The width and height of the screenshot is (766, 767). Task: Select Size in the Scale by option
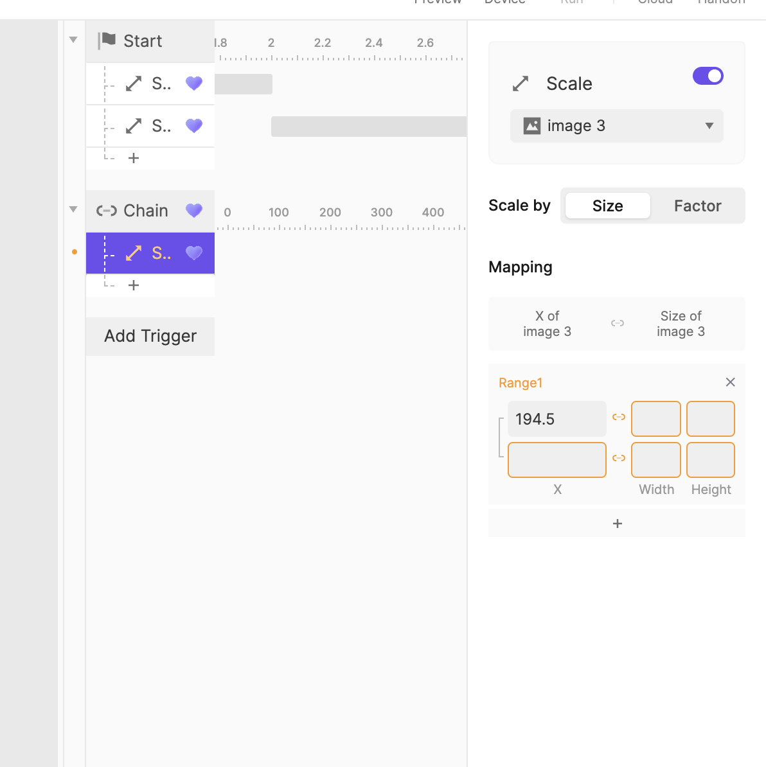coord(607,206)
